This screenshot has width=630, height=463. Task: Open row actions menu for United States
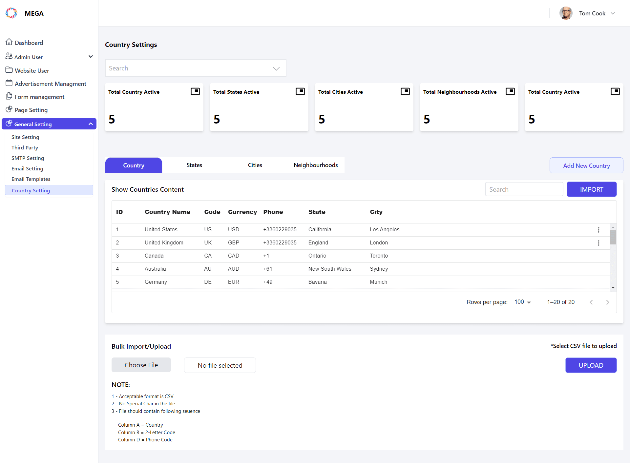point(598,230)
